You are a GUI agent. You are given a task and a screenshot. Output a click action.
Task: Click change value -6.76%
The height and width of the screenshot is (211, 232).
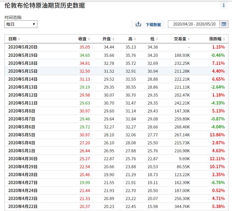(218, 183)
